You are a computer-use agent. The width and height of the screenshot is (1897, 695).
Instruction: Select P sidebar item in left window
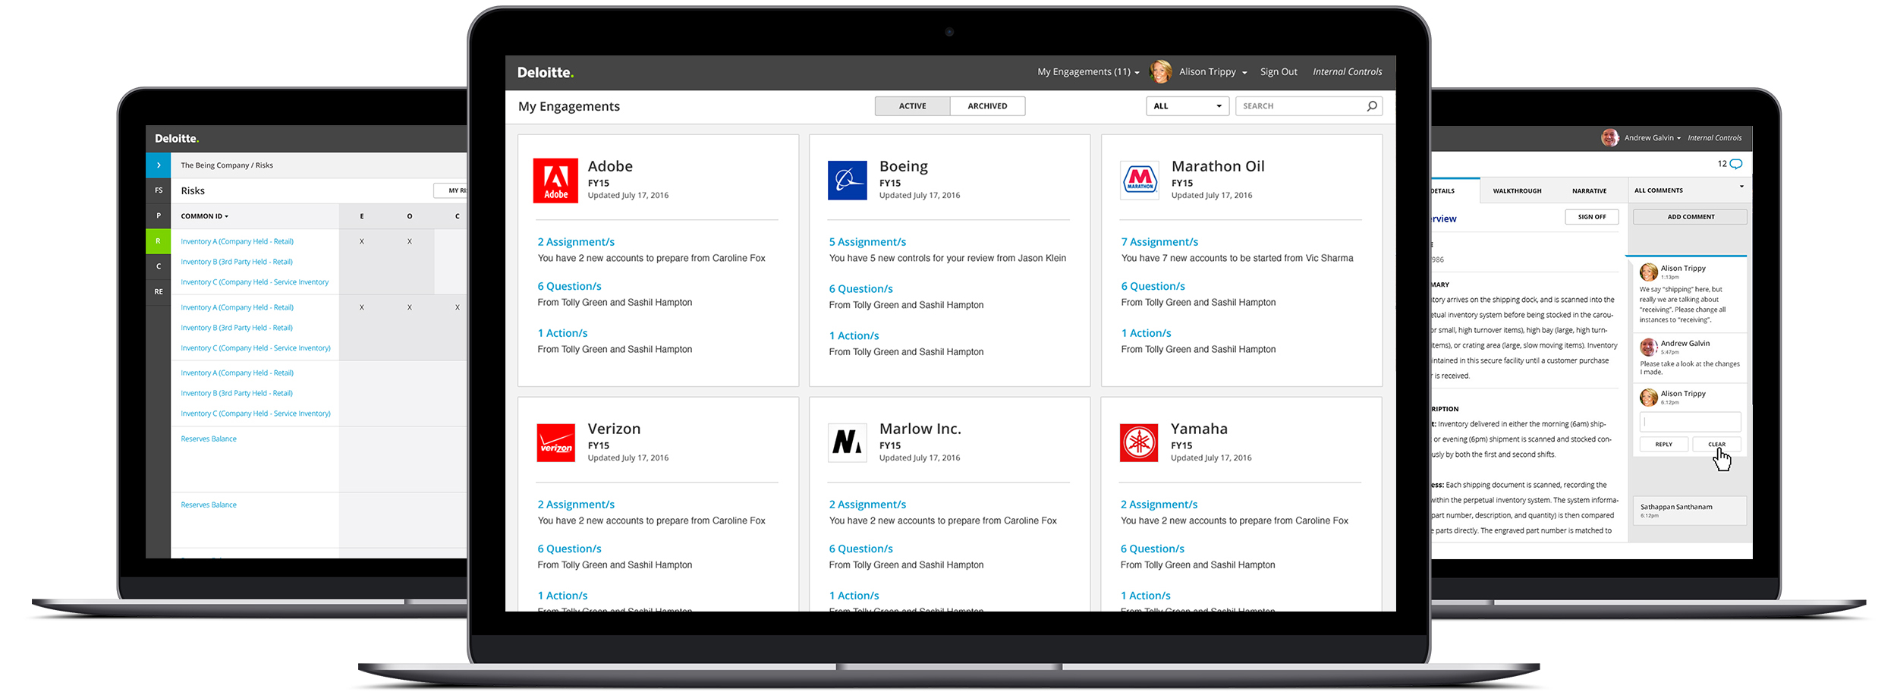[x=159, y=215]
